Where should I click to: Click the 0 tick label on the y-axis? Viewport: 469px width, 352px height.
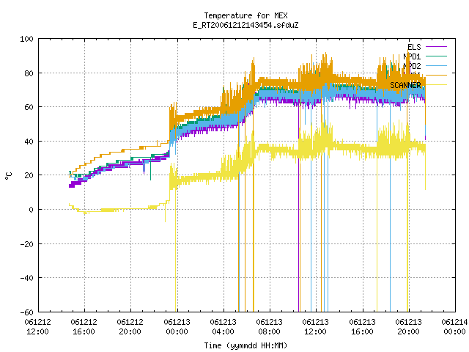[x=31, y=210]
